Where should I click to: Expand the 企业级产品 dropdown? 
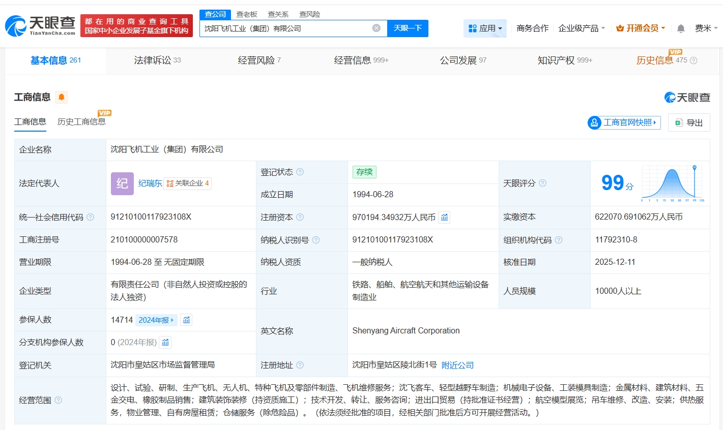582,28
